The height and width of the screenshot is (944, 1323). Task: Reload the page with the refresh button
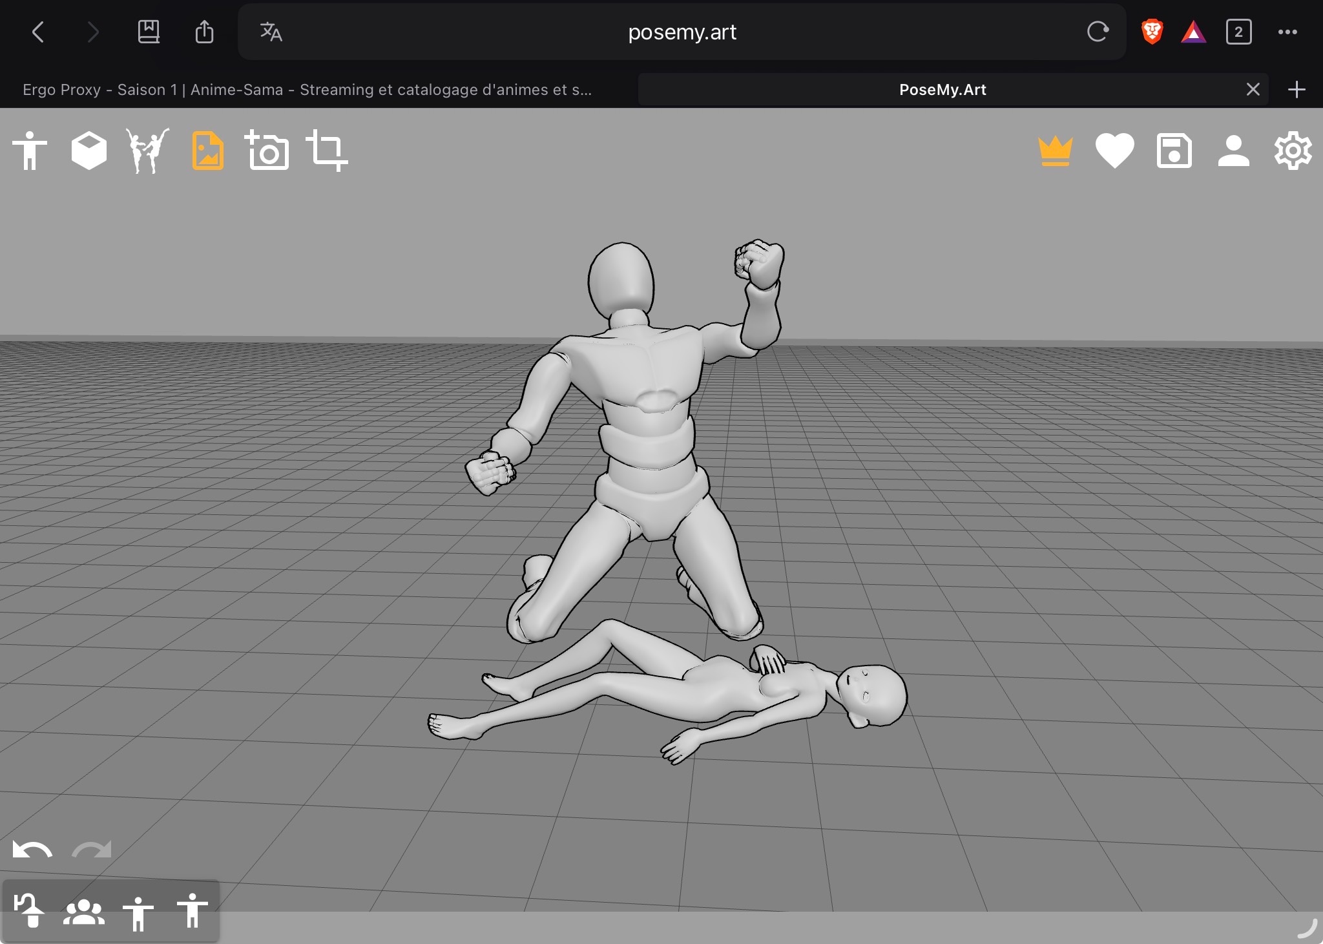pos(1098,32)
